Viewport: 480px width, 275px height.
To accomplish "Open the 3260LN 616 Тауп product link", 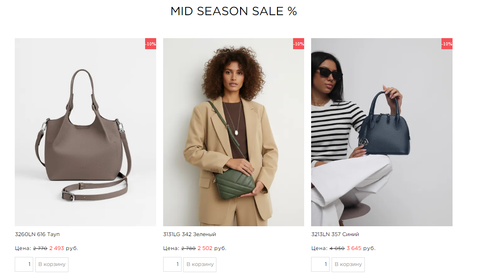I will [37, 234].
